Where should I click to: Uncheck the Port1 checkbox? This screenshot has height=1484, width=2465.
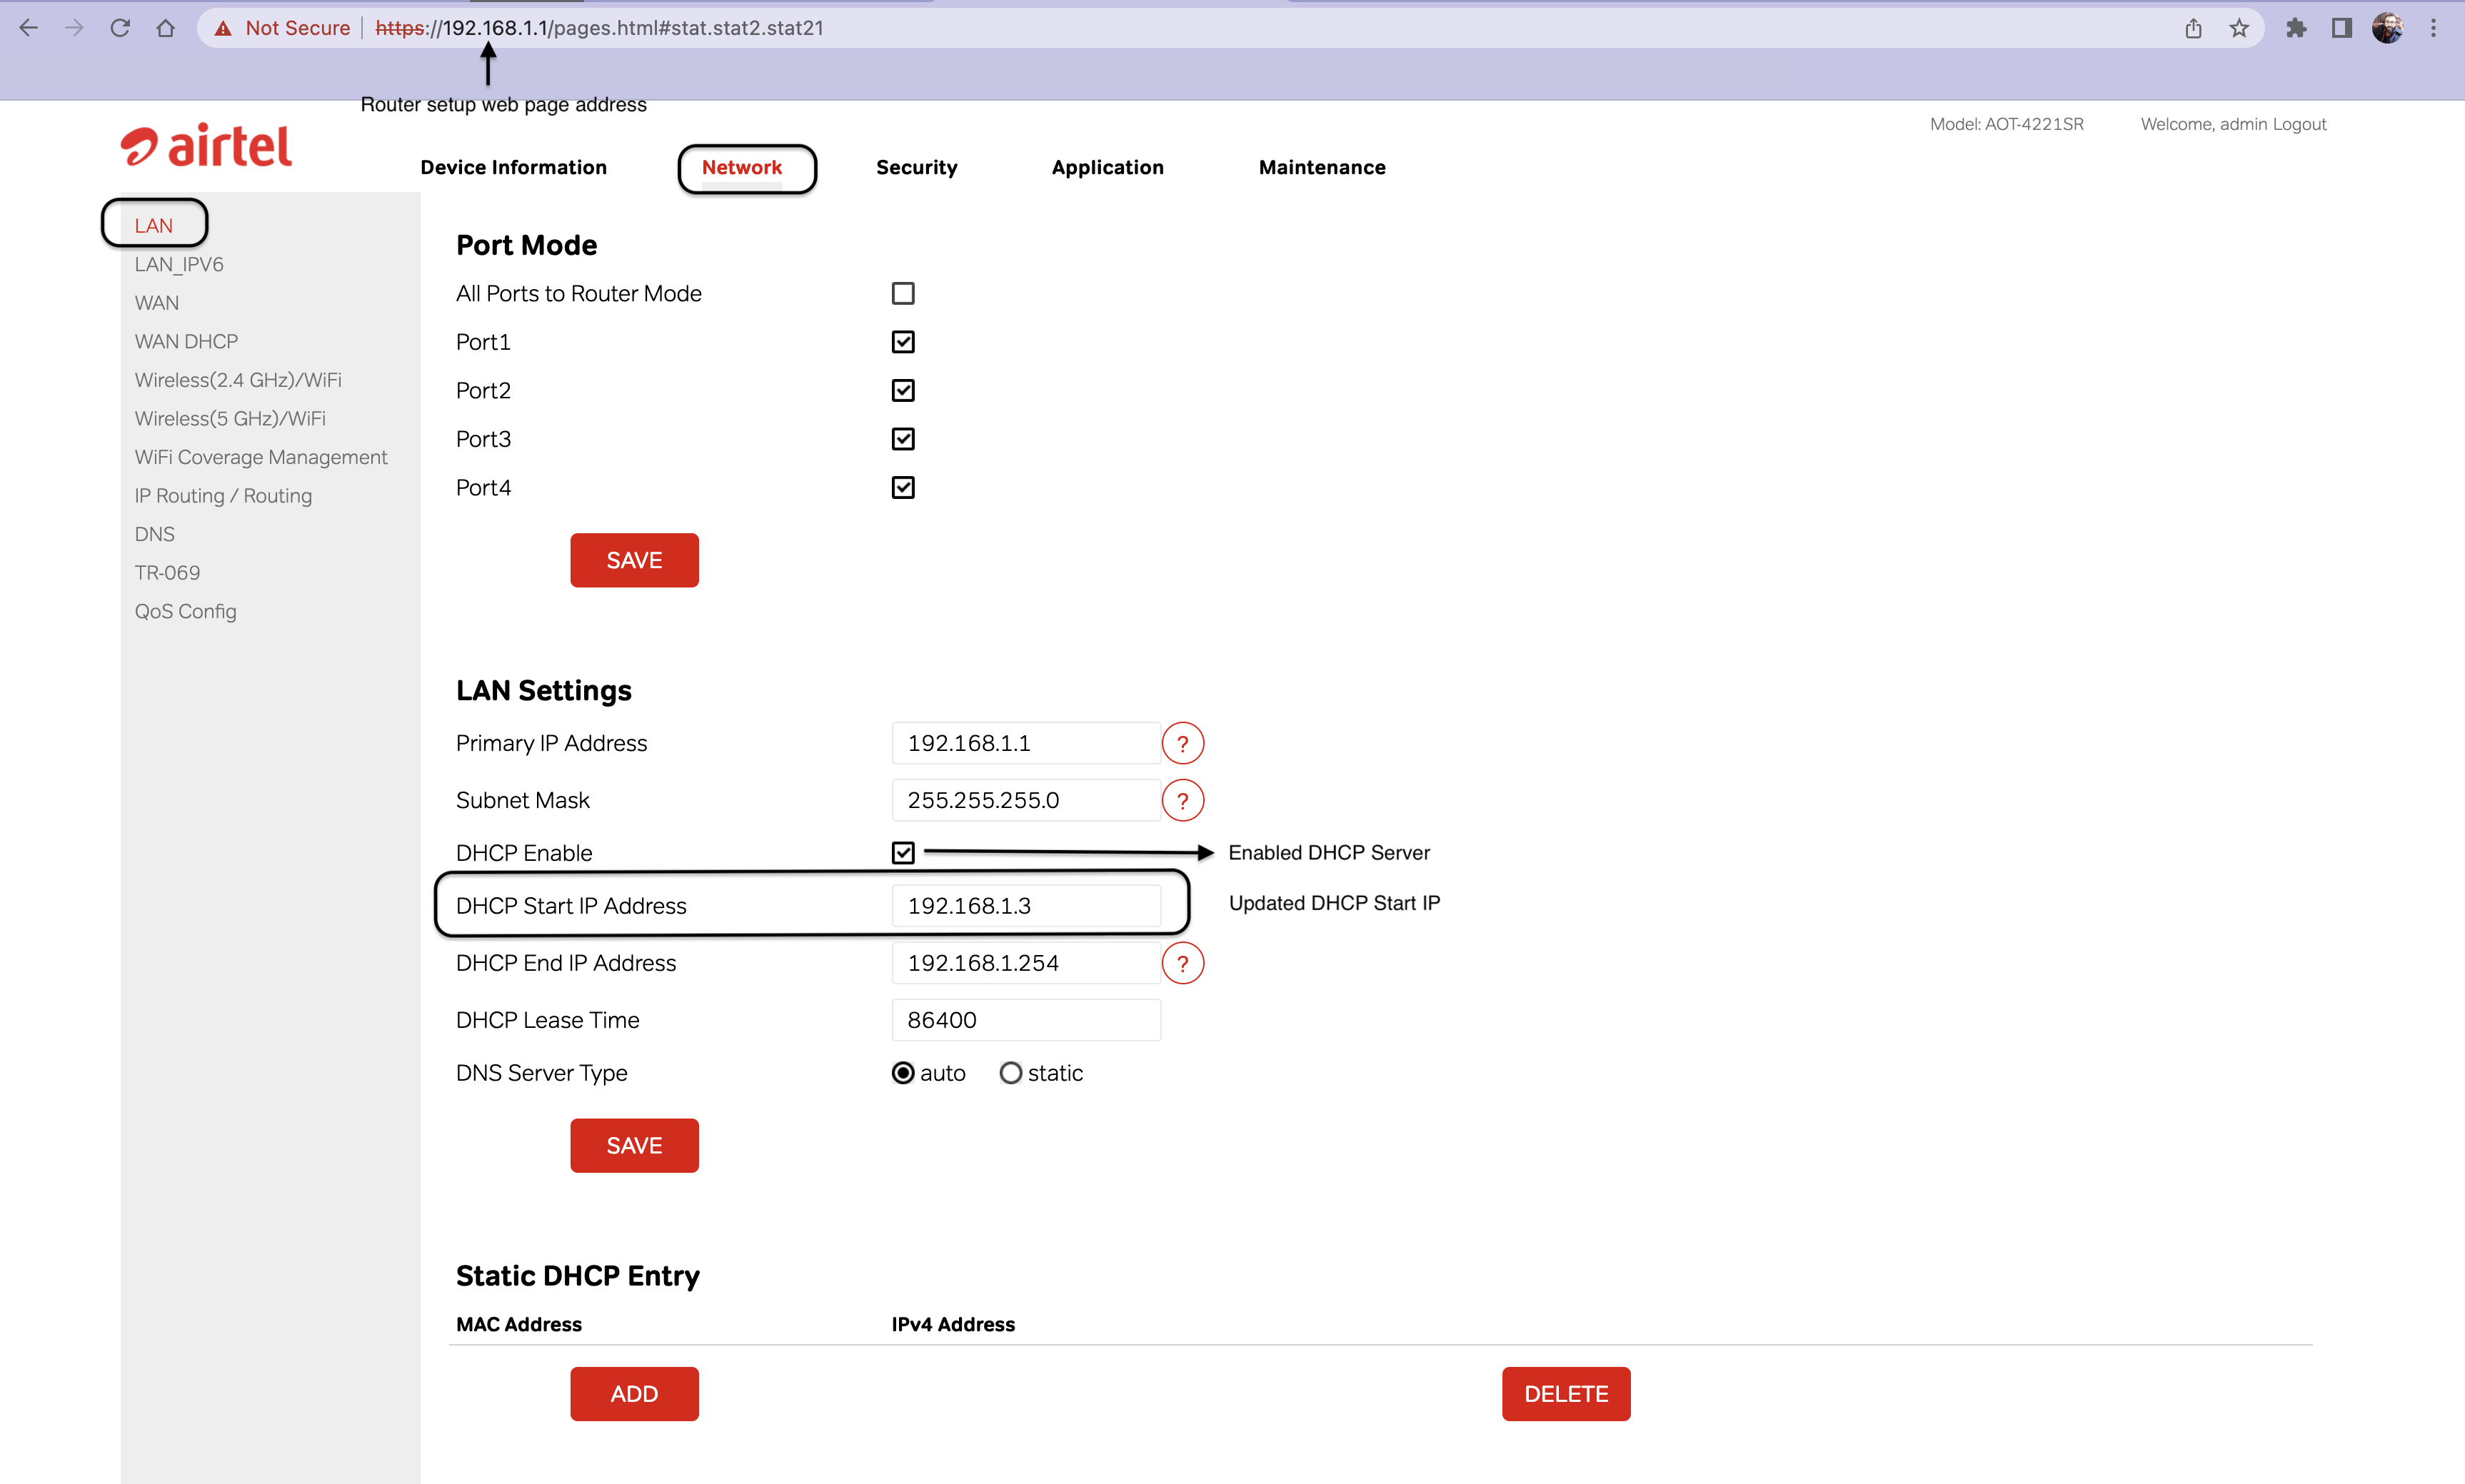pos(903,342)
